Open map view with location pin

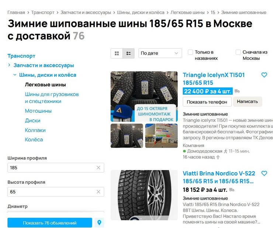(99, 222)
